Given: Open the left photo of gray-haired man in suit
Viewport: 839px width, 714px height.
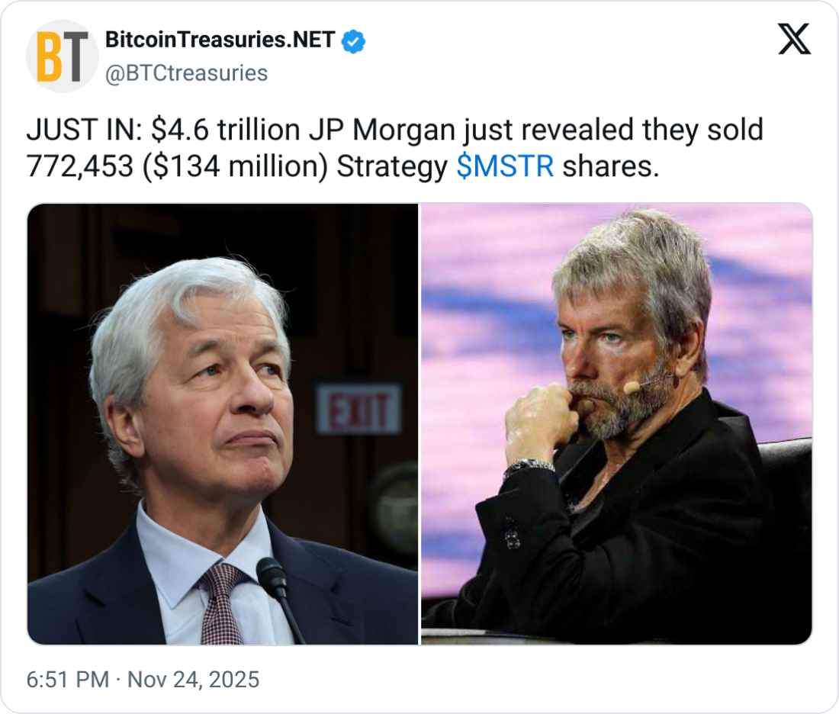Looking at the screenshot, I should tap(223, 424).
